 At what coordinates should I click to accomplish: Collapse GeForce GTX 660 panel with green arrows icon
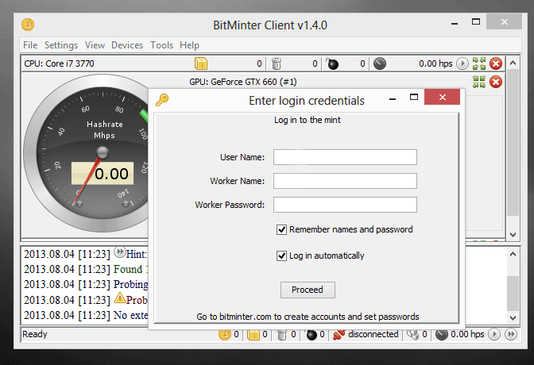click(479, 82)
